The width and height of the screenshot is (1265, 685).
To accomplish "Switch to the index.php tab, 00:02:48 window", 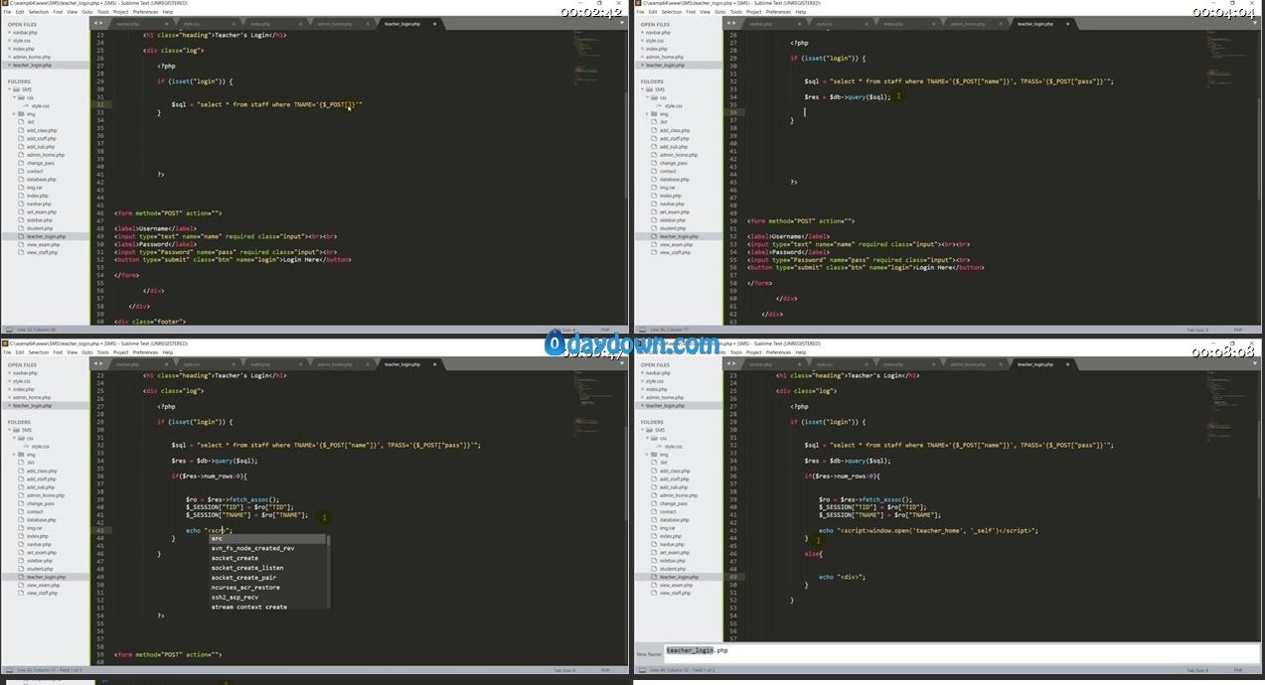I will [260, 23].
